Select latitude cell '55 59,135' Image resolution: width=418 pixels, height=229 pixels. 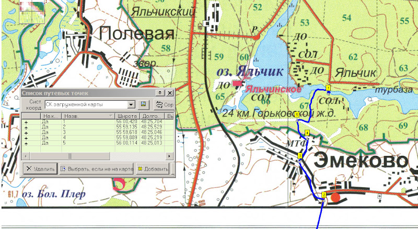click(126, 127)
